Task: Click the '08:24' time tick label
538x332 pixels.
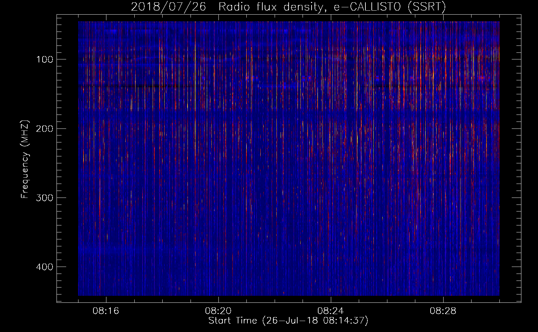Action: (331, 311)
